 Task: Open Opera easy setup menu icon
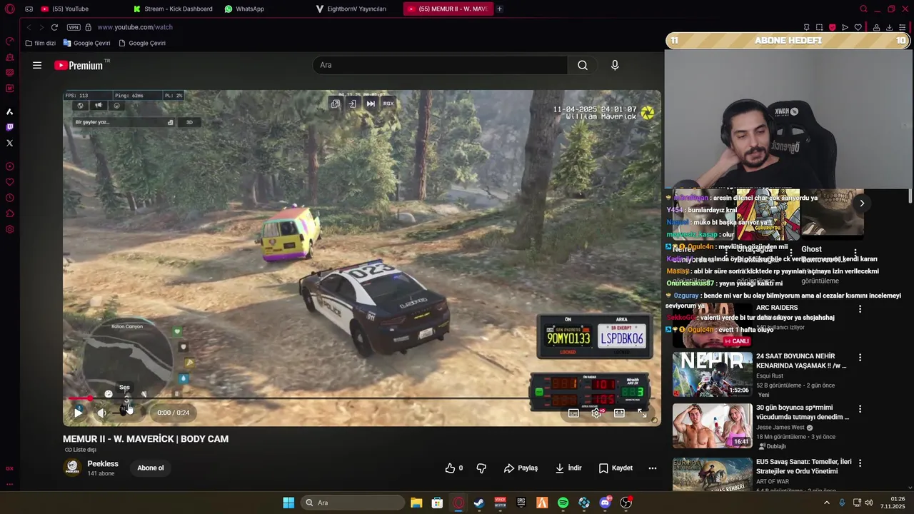point(903,27)
